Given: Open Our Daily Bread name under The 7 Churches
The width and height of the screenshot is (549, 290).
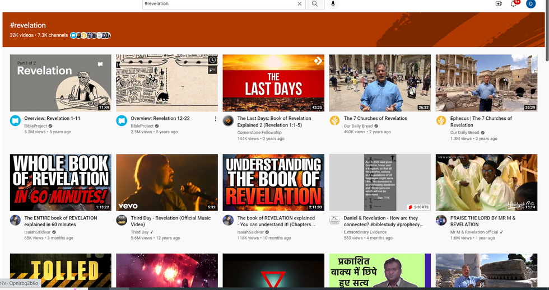Looking at the screenshot, I should click(358, 126).
